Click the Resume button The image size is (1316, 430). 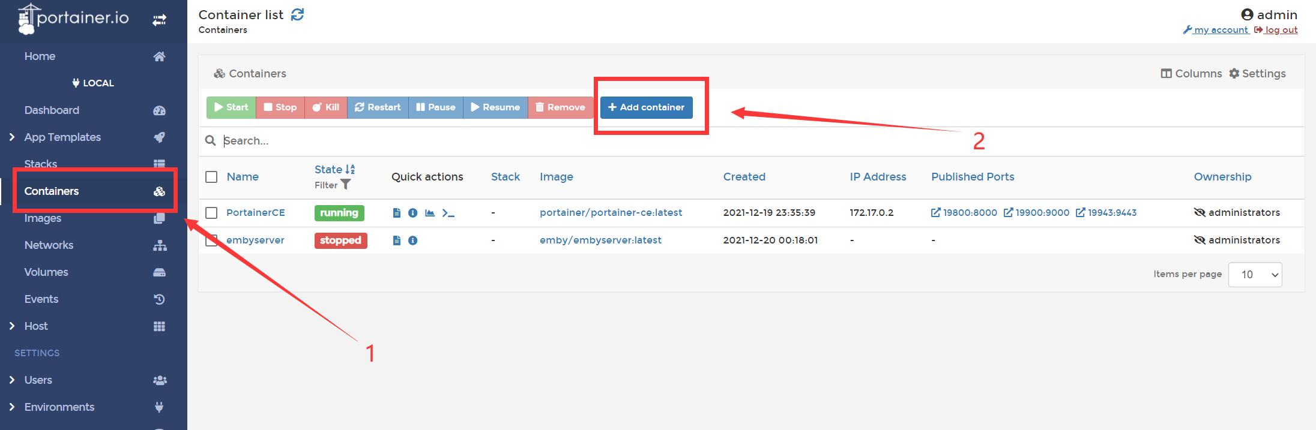tap(495, 107)
